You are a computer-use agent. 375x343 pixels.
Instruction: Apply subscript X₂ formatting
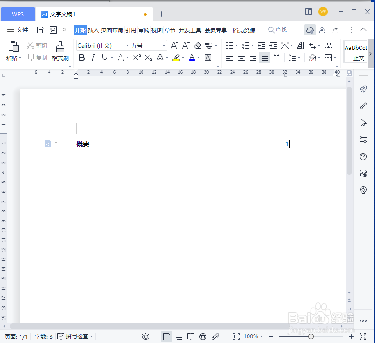149,57
